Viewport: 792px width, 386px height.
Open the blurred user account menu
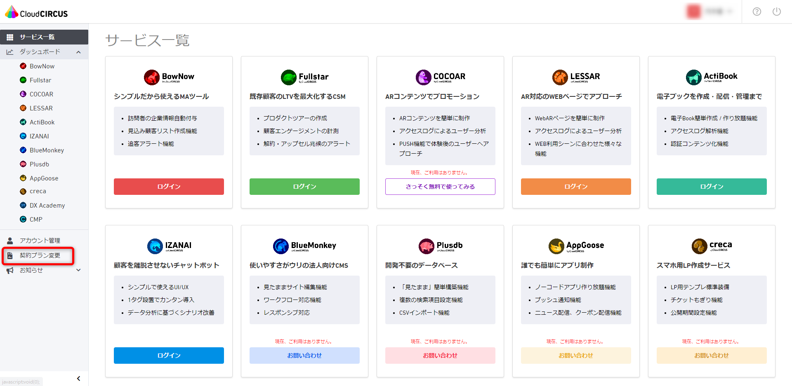(x=709, y=12)
